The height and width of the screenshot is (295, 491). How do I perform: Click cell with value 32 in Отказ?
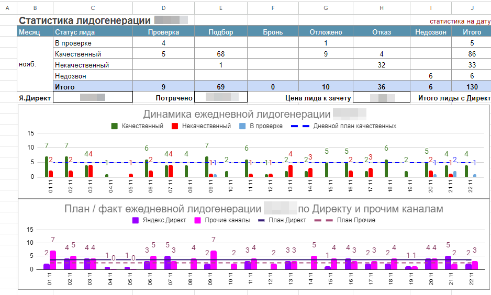[x=382, y=64]
